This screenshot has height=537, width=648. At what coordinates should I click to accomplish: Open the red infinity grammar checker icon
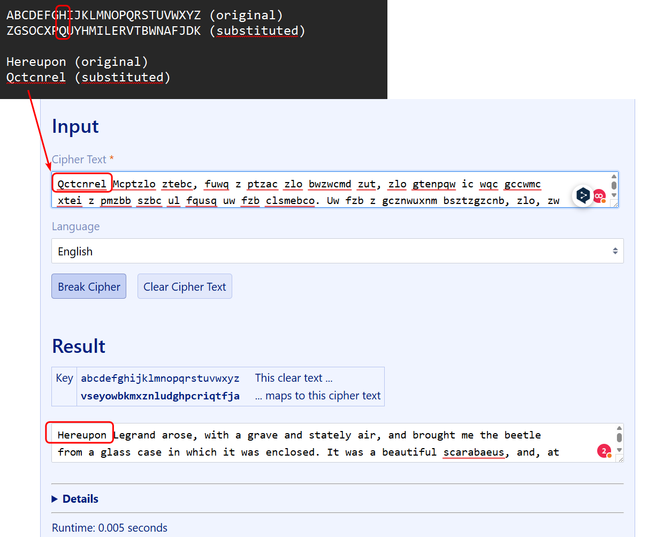599,196
